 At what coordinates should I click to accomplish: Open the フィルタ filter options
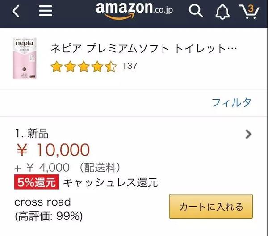[231, 102]
